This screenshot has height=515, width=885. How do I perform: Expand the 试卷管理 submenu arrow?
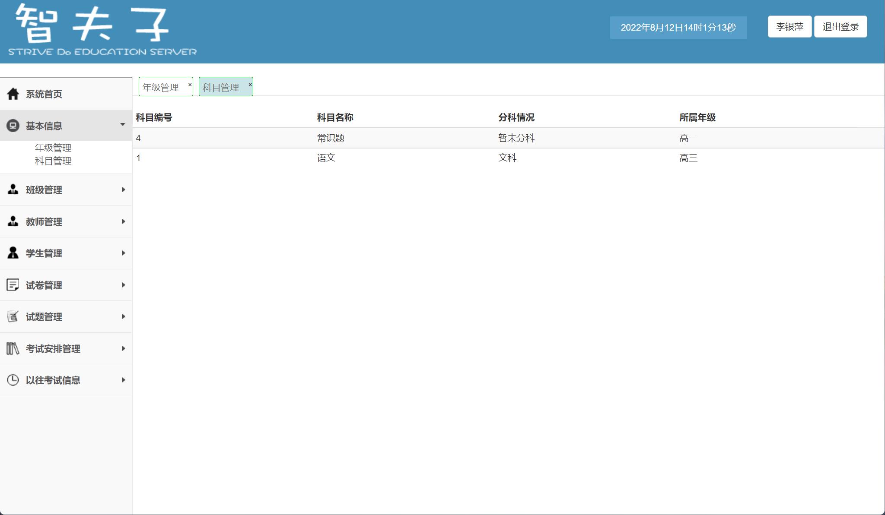click(x=123, y=285)
